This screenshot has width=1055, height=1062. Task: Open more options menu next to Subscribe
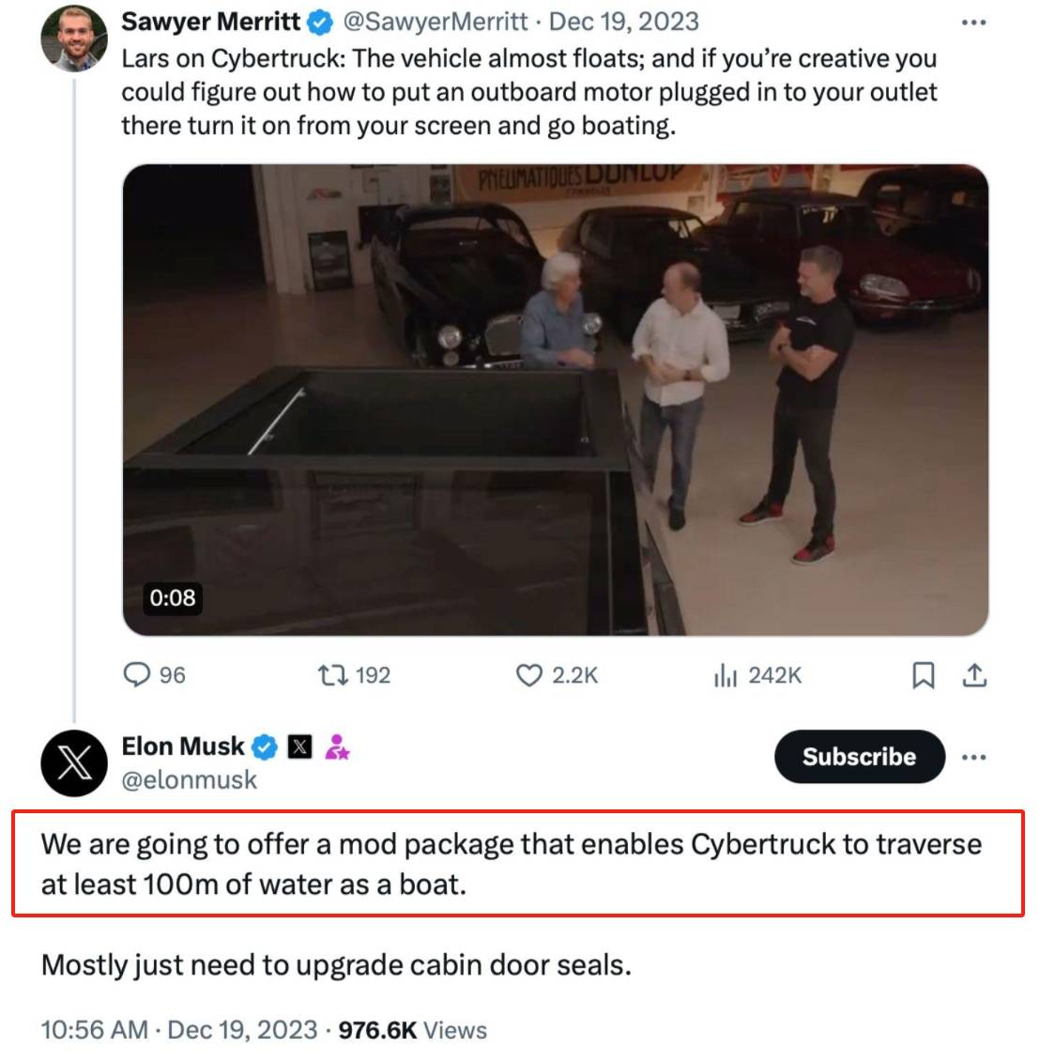click(x=973, y=757)
